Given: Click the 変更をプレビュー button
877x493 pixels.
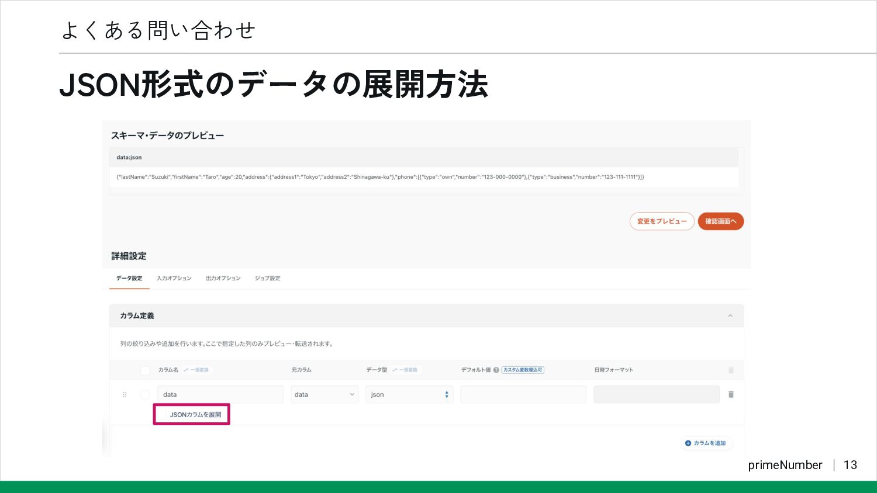Looking at the screenshot, I should (x=662, y=221).
